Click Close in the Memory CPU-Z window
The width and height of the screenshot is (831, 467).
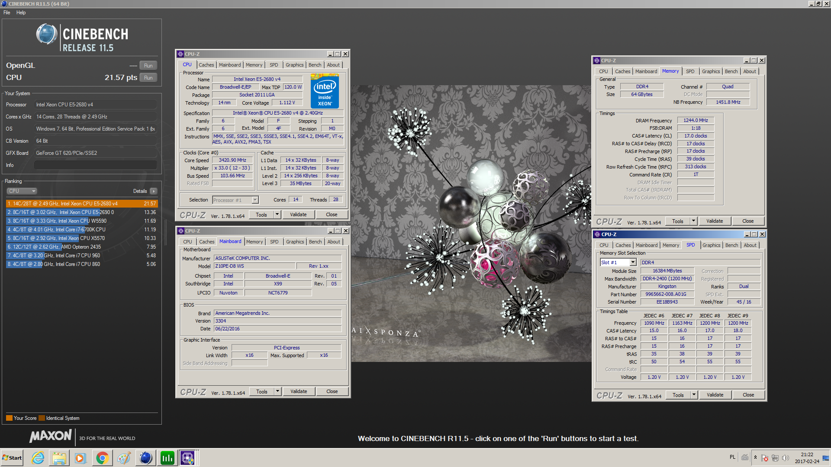click(x=748, y=221)
